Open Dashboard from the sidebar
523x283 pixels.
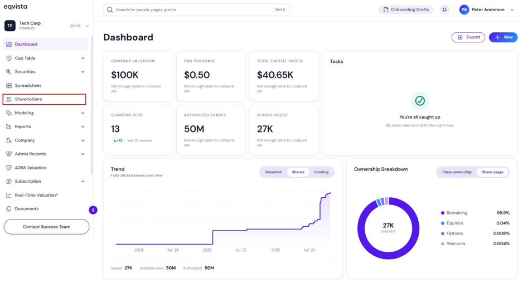[45, 44]
